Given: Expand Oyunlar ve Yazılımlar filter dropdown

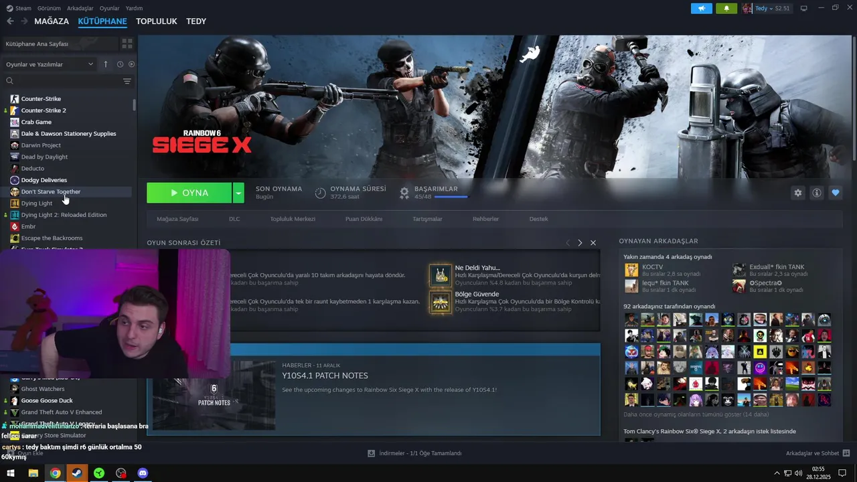Looking at the screenshot, I should [50, 64].
